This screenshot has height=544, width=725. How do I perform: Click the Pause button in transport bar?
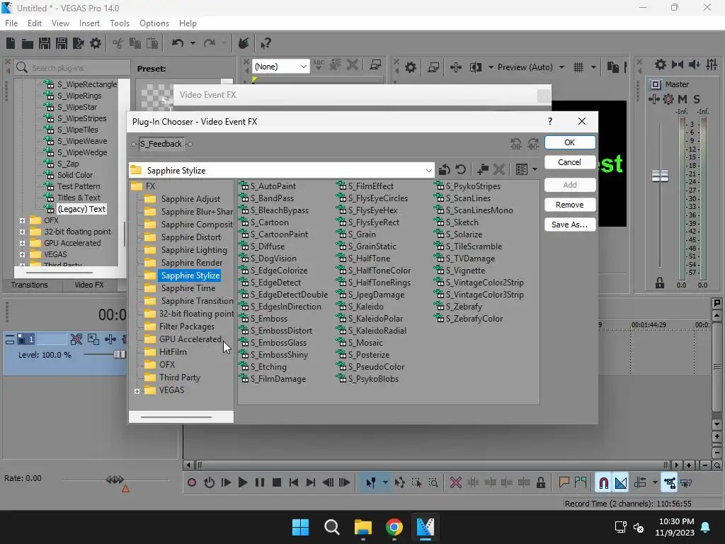(260, 483)
